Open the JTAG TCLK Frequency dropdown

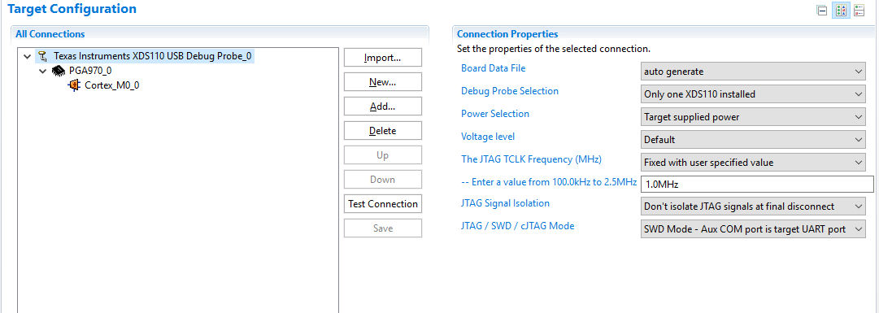click(x=753, y=162)
